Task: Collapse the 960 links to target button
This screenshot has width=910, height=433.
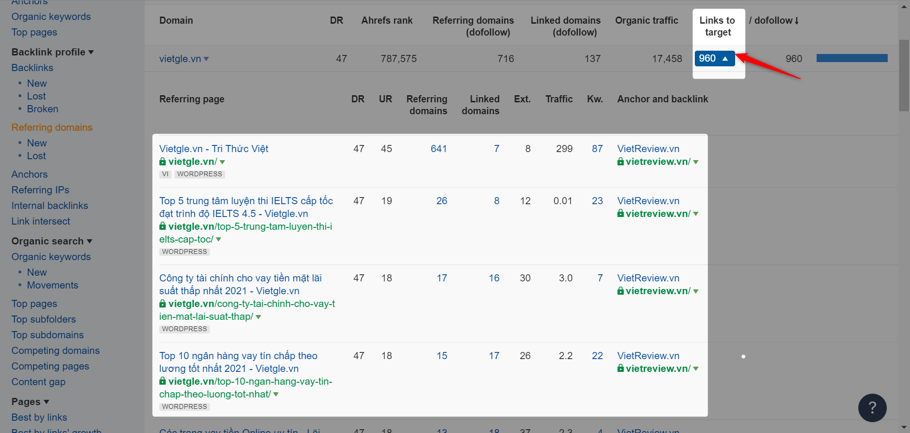Action: (714, 58)
